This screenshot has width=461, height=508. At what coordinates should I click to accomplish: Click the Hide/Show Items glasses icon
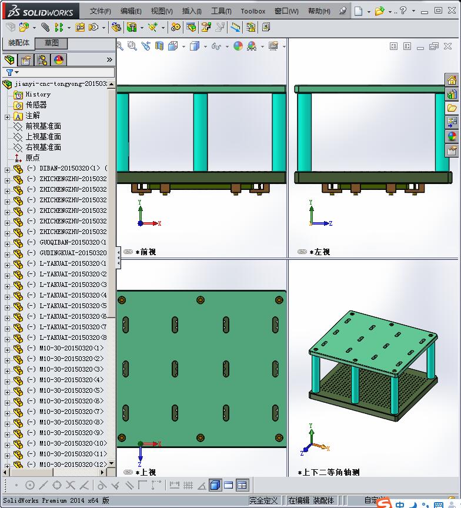pyautogui.click(x=216, y=46)
